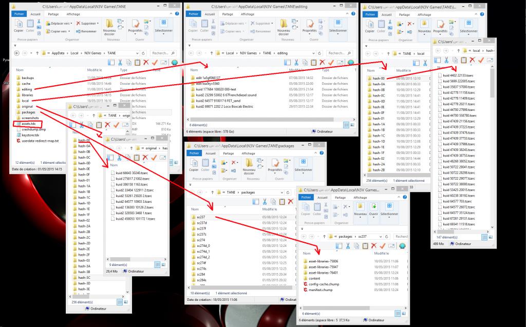Open the address bar dropdown in packages window
This screenshot has height=327, width=526.
pos(282,192)
